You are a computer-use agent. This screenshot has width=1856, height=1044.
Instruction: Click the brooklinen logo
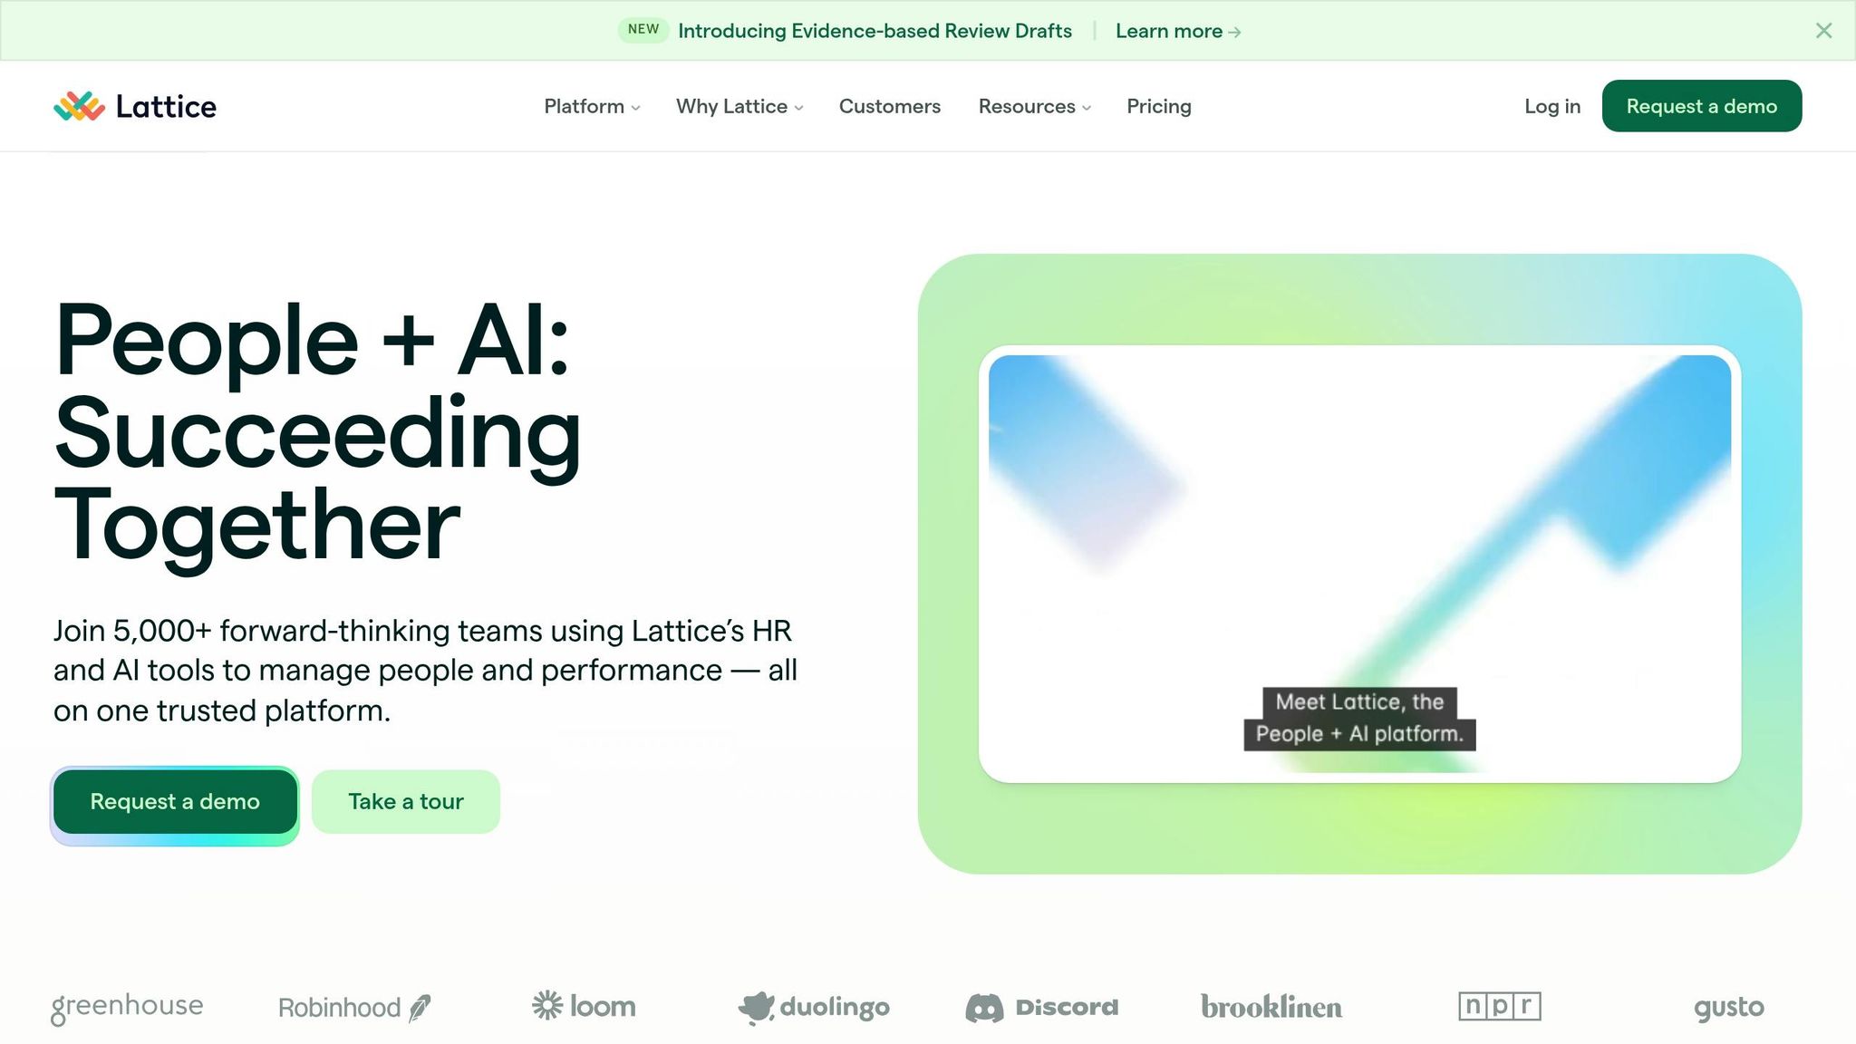pos(1271,1007)
